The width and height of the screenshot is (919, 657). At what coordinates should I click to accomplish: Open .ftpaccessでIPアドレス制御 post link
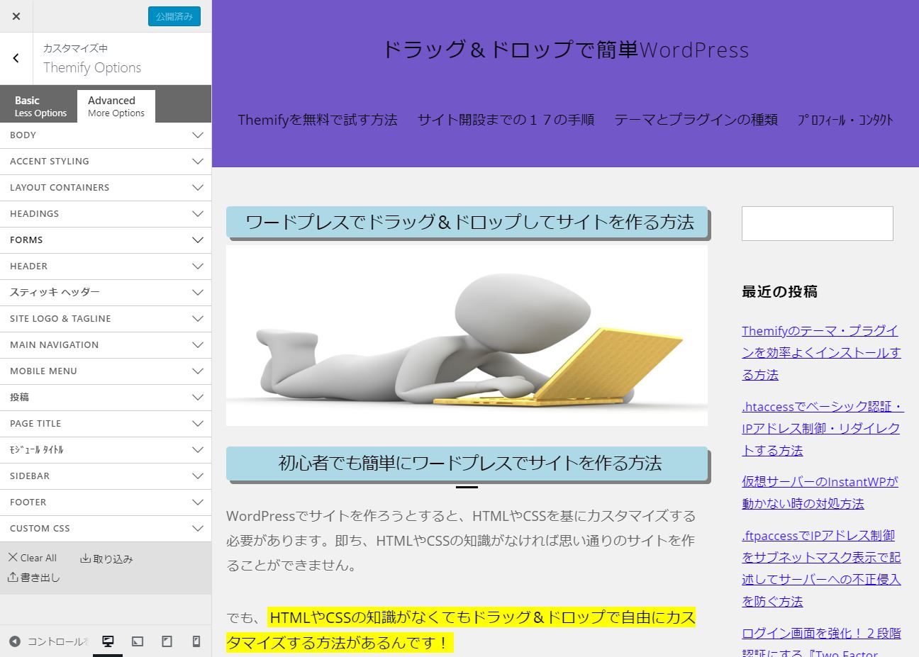point(821,568)
